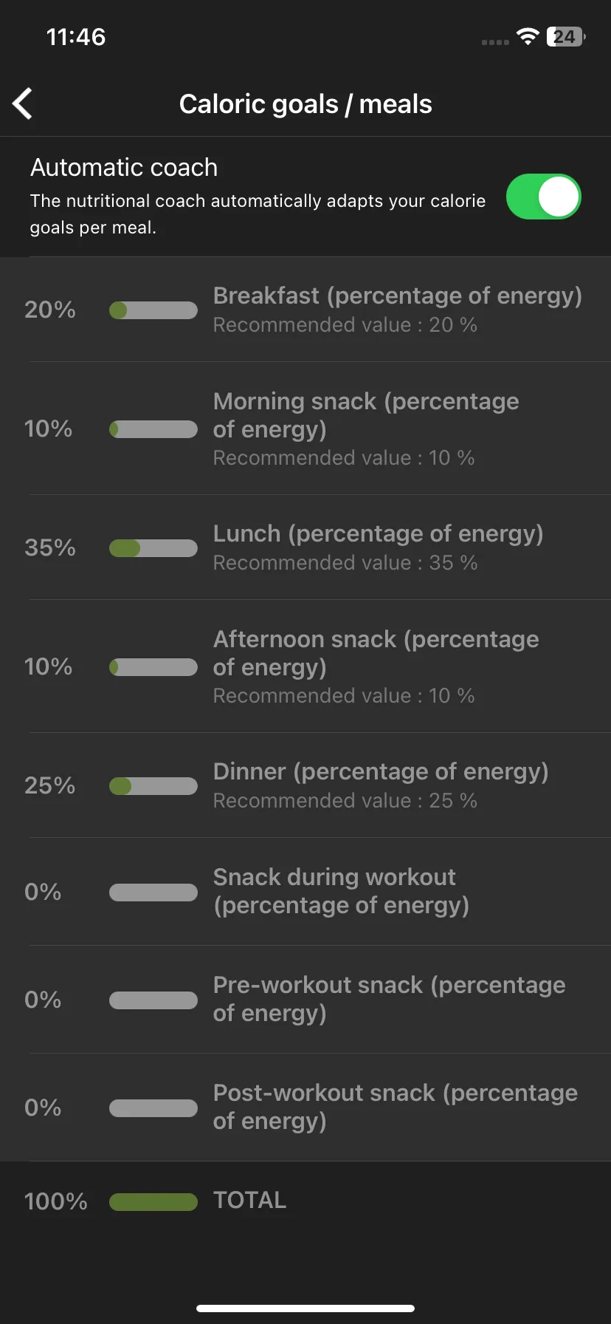
Task: Adjust the Morning snack slider
Action: 153,429
